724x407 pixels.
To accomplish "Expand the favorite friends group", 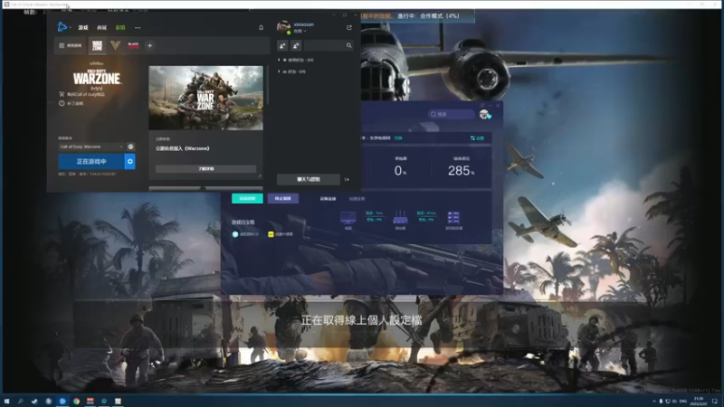I will (296, 60).
